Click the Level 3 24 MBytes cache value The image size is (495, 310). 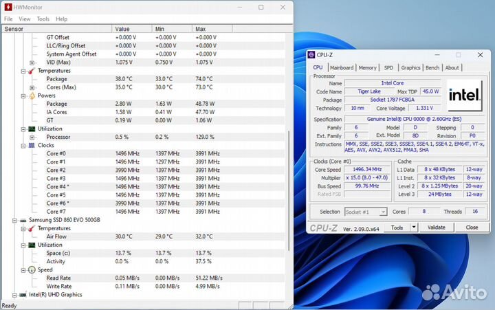(x=440, y=195)
